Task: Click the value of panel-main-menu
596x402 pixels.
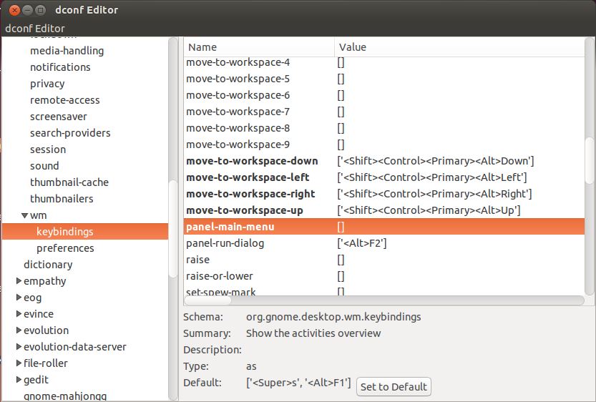Action: 341,227
